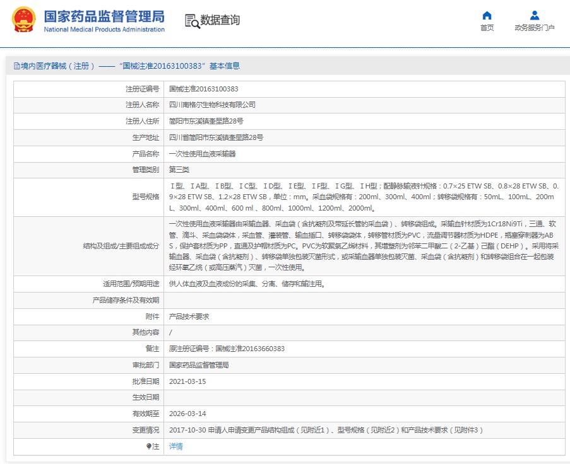Screen dimensions: 570x464
Task: Click the national emblem logo
Action: 24,20
